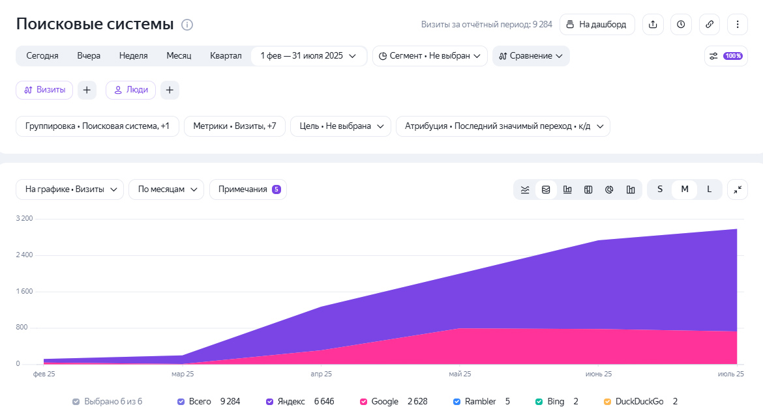Open the Атрибуция dropdown
The width and height of the screenshot is (763, 420).
point(503,126)
